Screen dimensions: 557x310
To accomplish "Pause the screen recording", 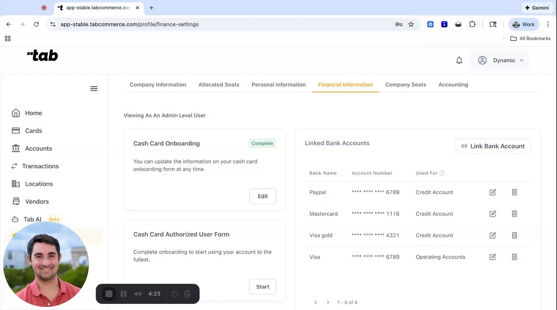I will click(x=123, y=294).
